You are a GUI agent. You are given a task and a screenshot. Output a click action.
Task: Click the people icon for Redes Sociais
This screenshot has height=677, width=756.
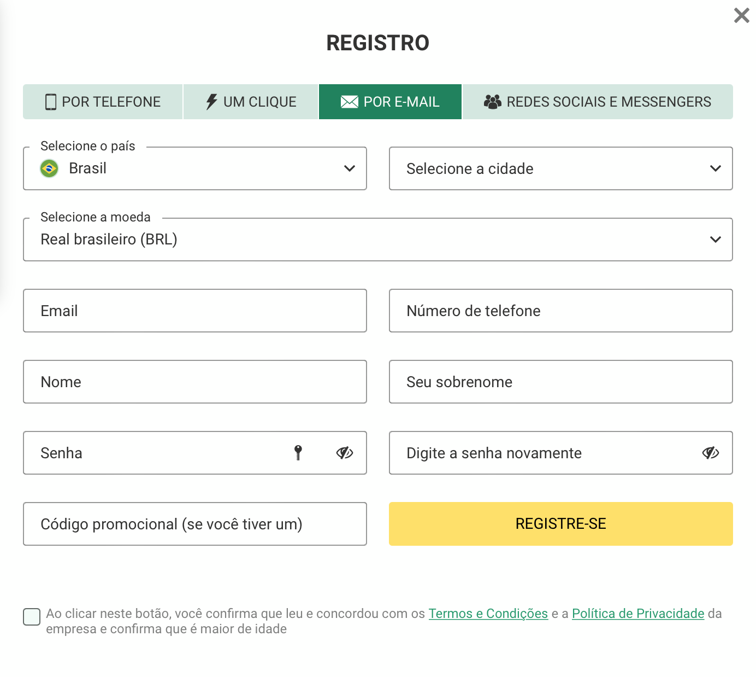coord(493,102)
